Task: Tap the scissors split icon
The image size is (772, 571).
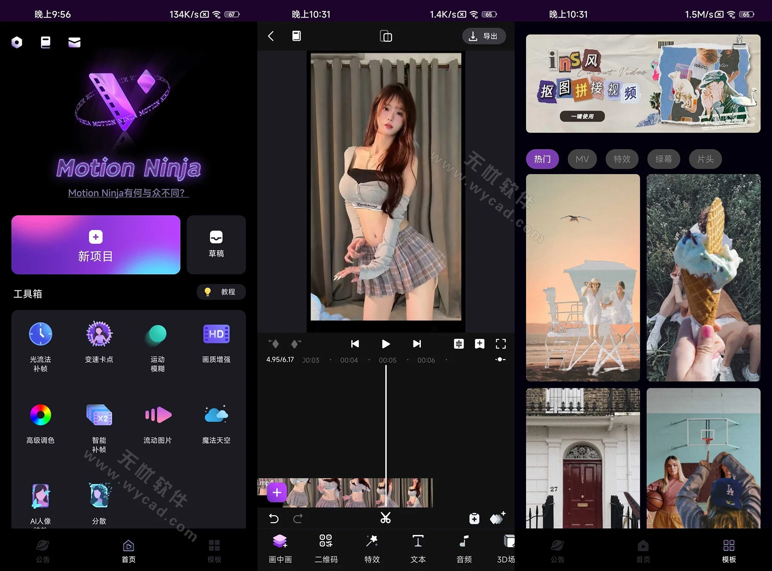Action: 385,518
